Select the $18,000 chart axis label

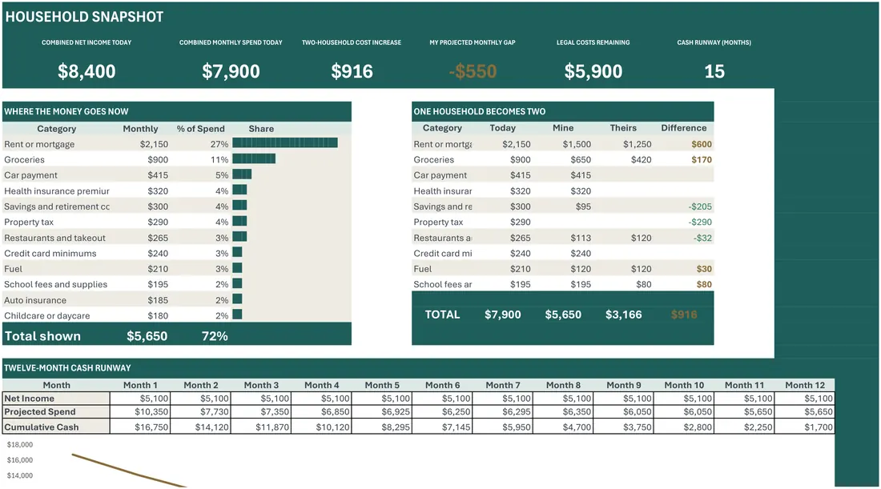point(20,445)
